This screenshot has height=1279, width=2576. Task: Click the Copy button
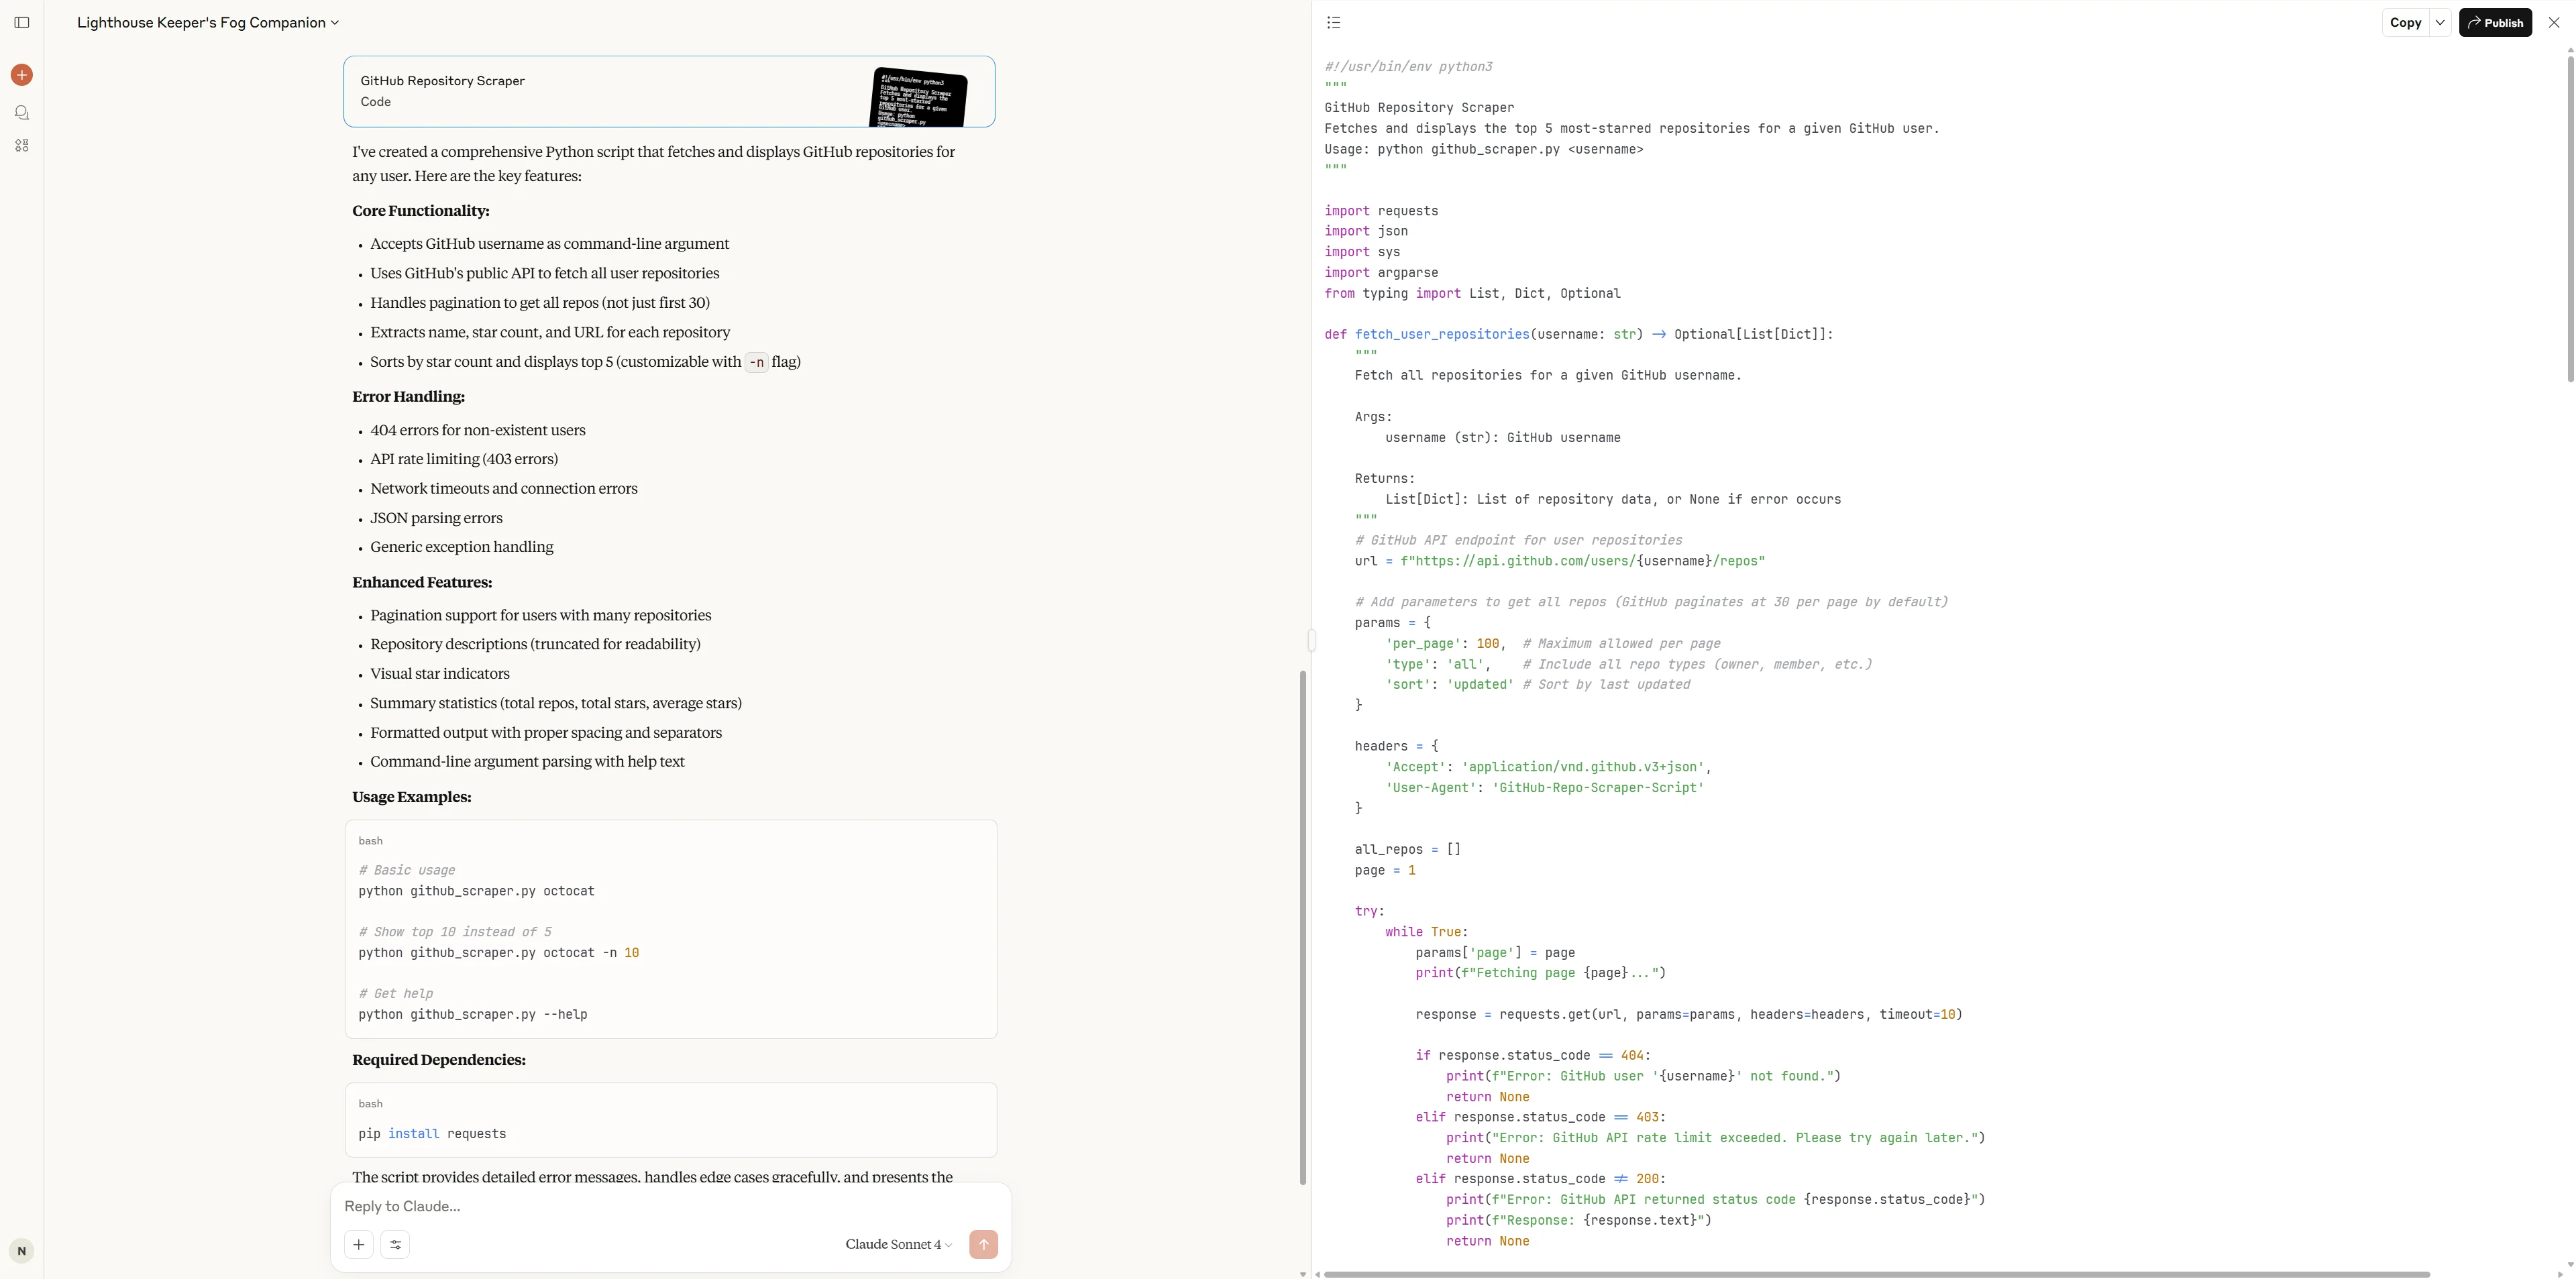[x=2405, y=22]
